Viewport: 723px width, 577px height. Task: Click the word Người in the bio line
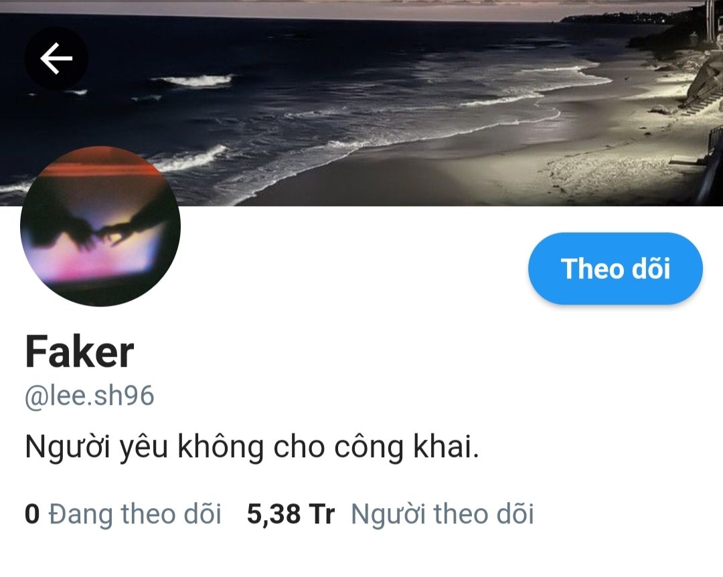click(68, 447)
